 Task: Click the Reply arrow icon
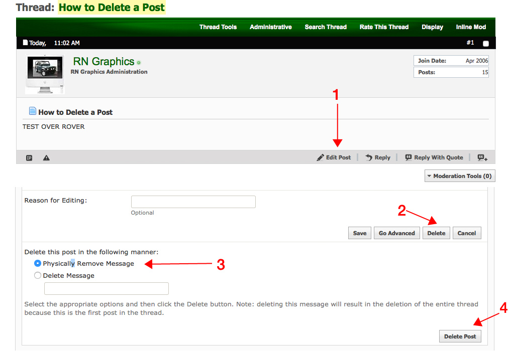369,157
